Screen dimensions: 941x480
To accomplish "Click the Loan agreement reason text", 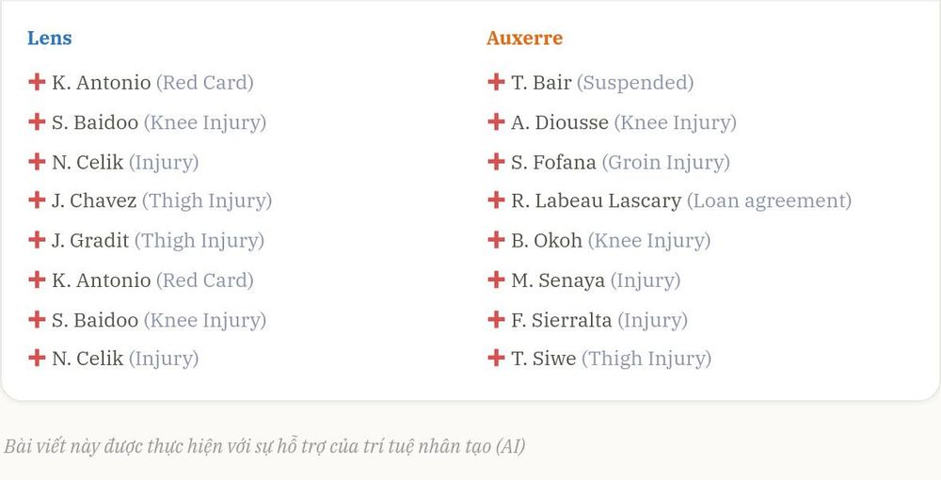I will (770, 200).
